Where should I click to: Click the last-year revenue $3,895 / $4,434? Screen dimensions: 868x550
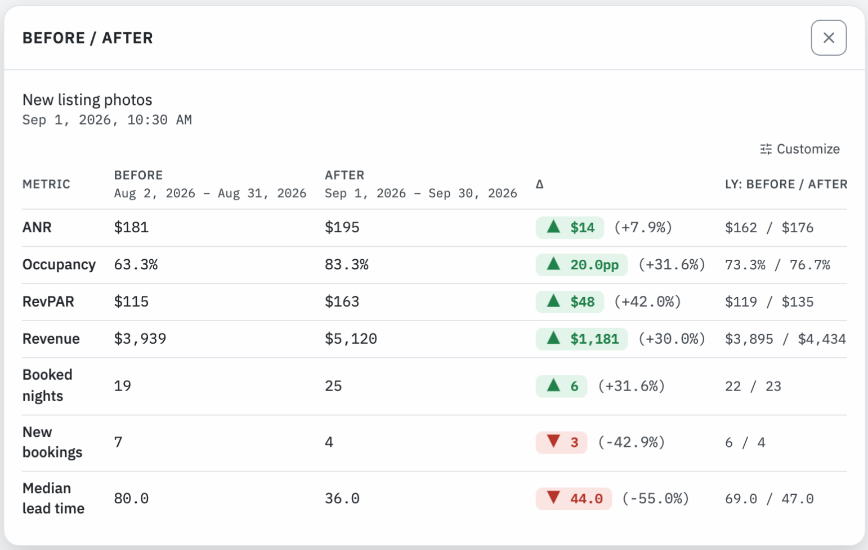coord(786,339)
